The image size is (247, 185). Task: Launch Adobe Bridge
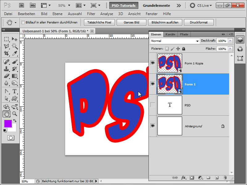[22, 6]
